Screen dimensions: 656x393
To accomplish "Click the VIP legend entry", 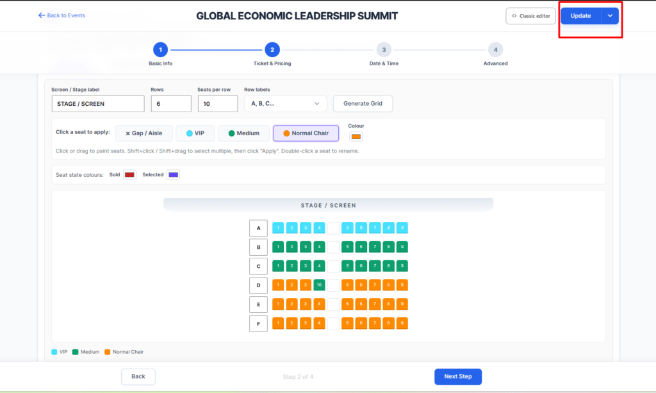I will (x=60, y=352).
